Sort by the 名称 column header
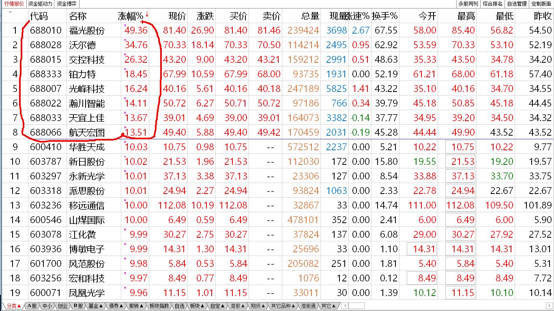This screenshot has height=311, width=554. pyautogui.click(x=77, y=16)
